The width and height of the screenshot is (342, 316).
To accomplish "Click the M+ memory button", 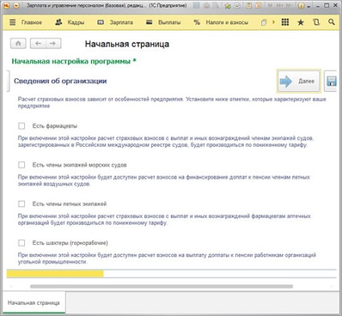I will tap(280, 6).
